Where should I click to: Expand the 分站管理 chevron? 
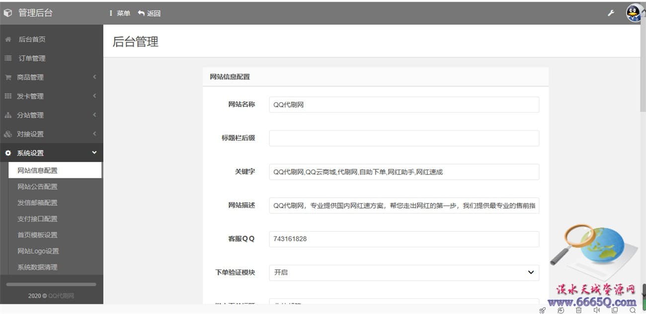tap(94, 115)
